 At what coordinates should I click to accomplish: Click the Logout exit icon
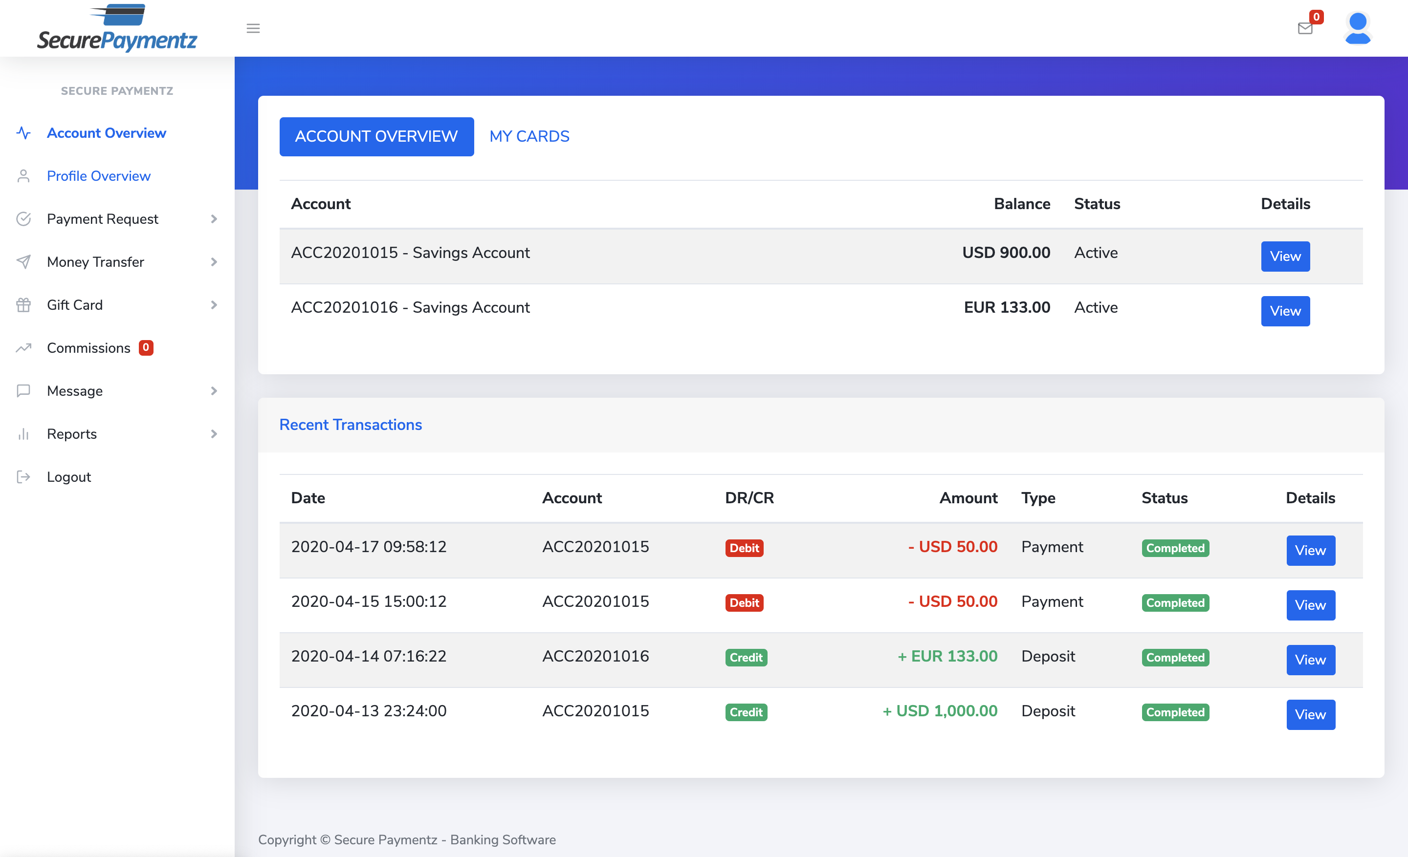(23, 477)
